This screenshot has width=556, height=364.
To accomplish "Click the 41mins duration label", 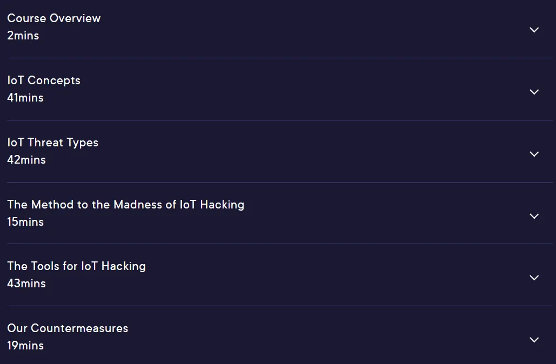I will (x=25, y=97).
